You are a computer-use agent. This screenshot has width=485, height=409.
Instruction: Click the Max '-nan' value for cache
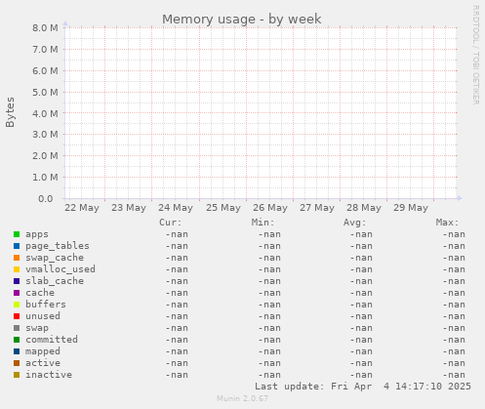click(x=454, y=293)
